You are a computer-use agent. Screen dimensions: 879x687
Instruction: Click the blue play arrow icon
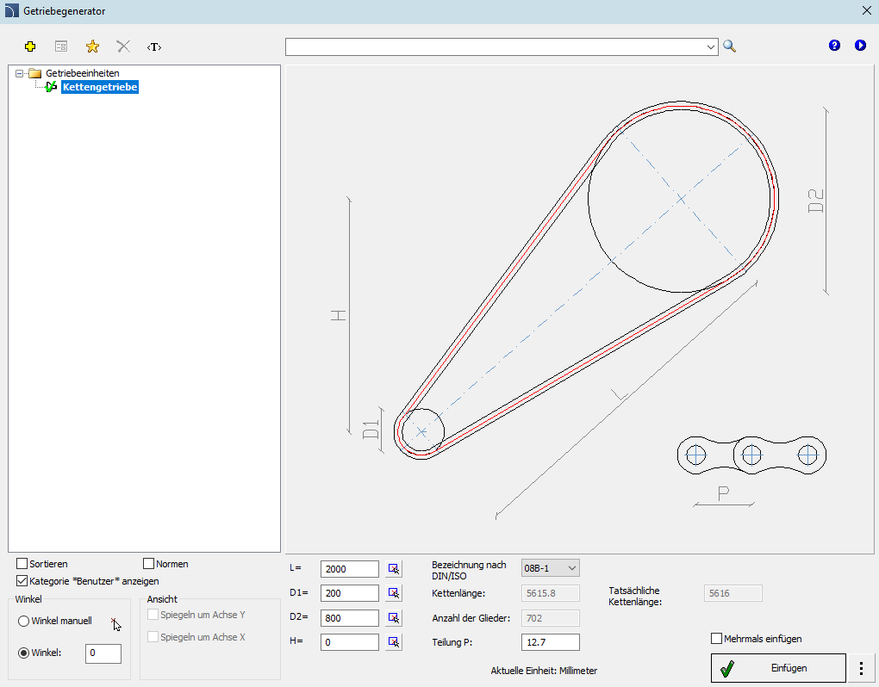pos(860,46)
